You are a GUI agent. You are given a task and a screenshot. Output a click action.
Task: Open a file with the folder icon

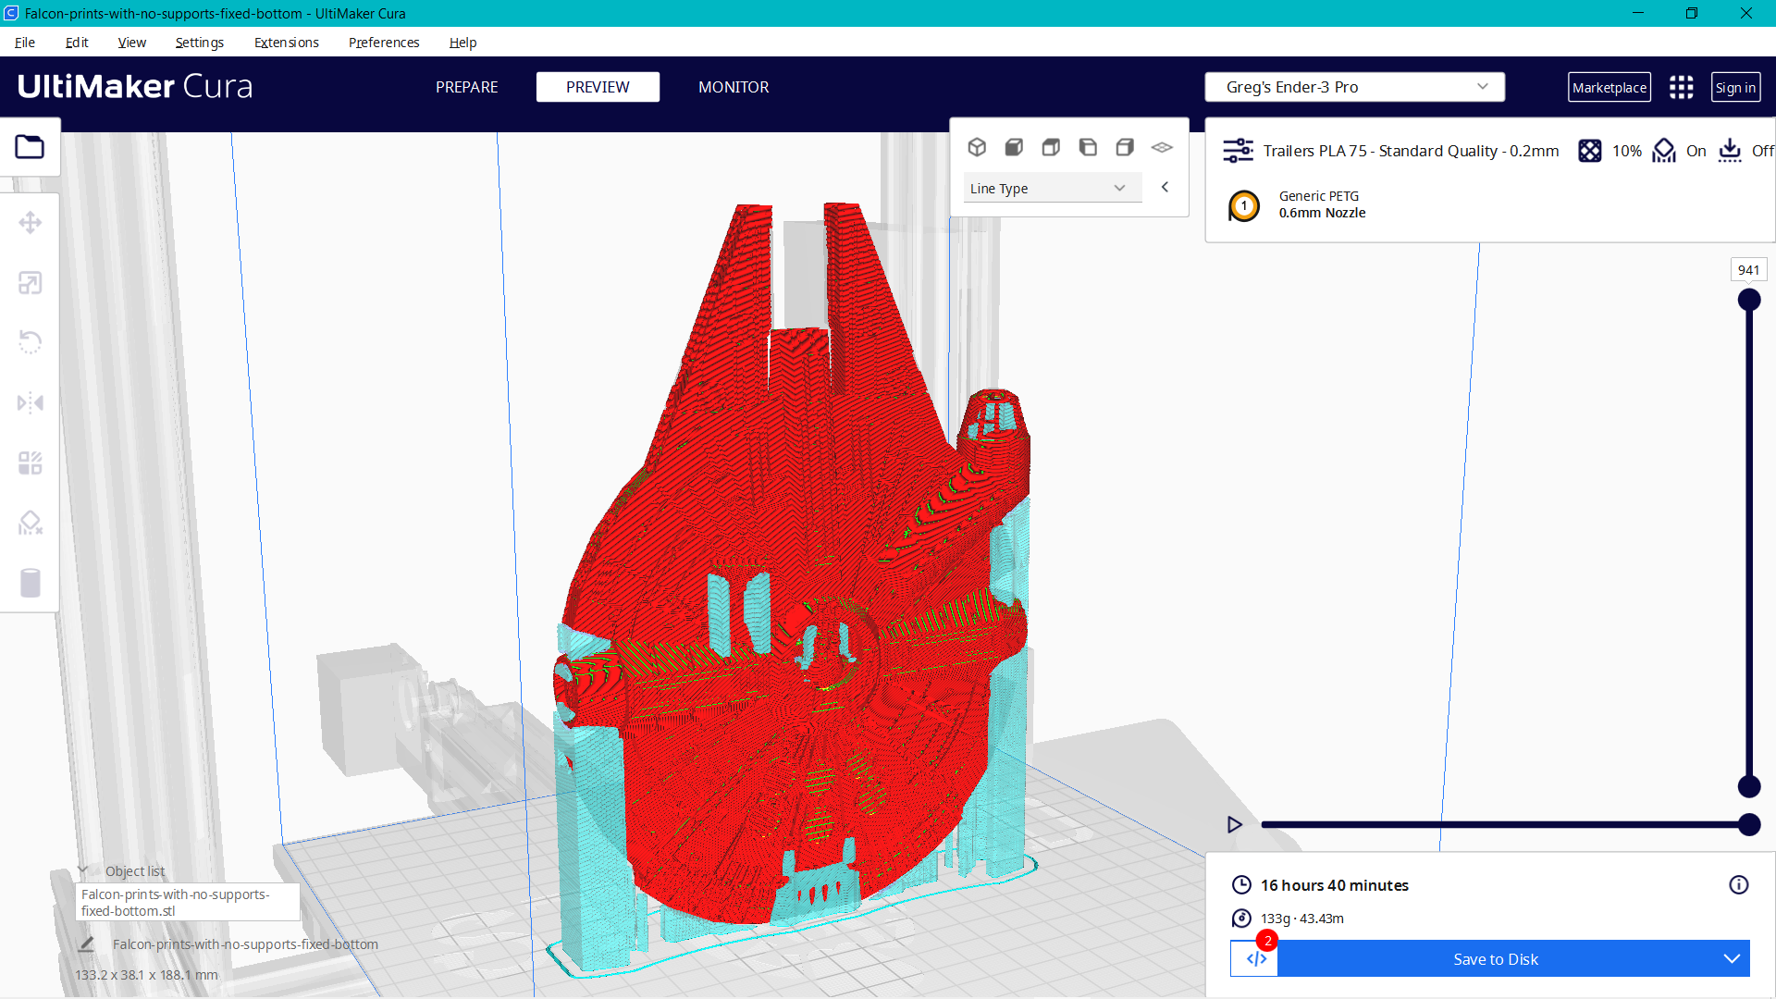coord(31,146)
